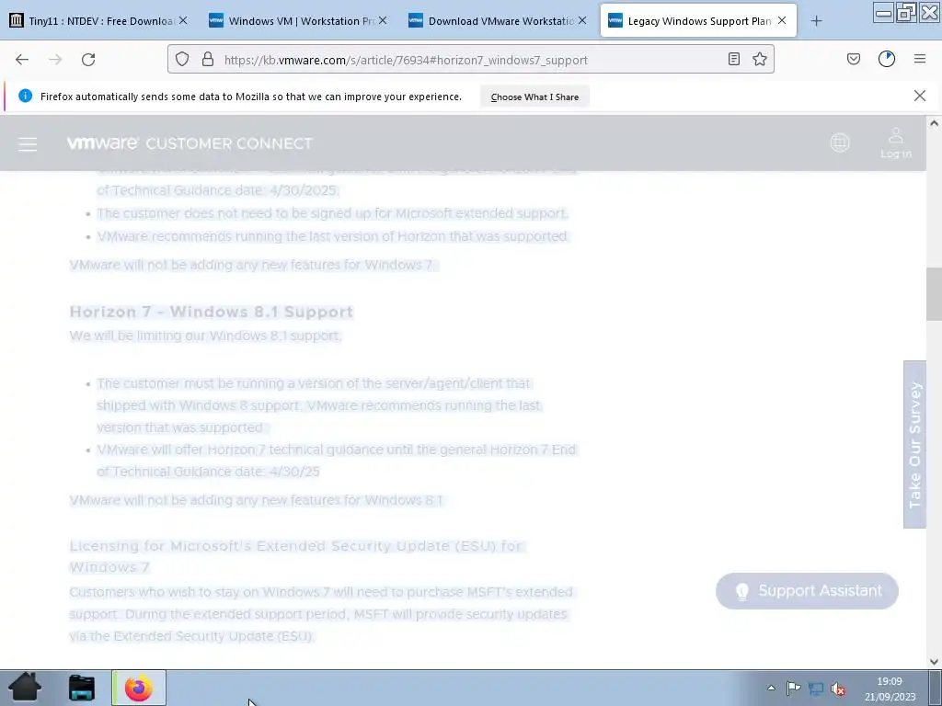
Task: Dismiss the Firefox data notification bar
Action: tap(920, 96)
